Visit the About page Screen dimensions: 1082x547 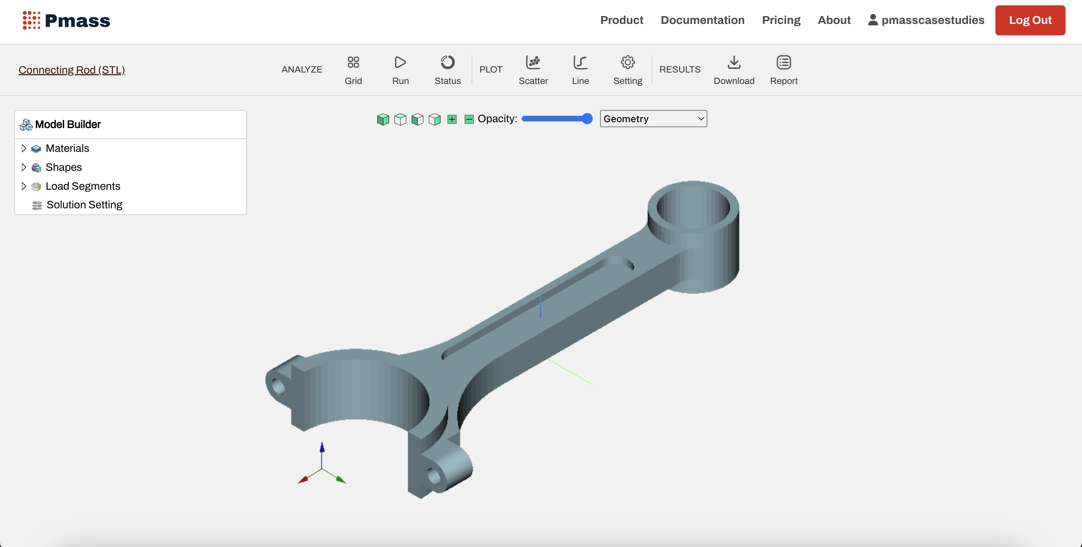click(x=834, y=20)
